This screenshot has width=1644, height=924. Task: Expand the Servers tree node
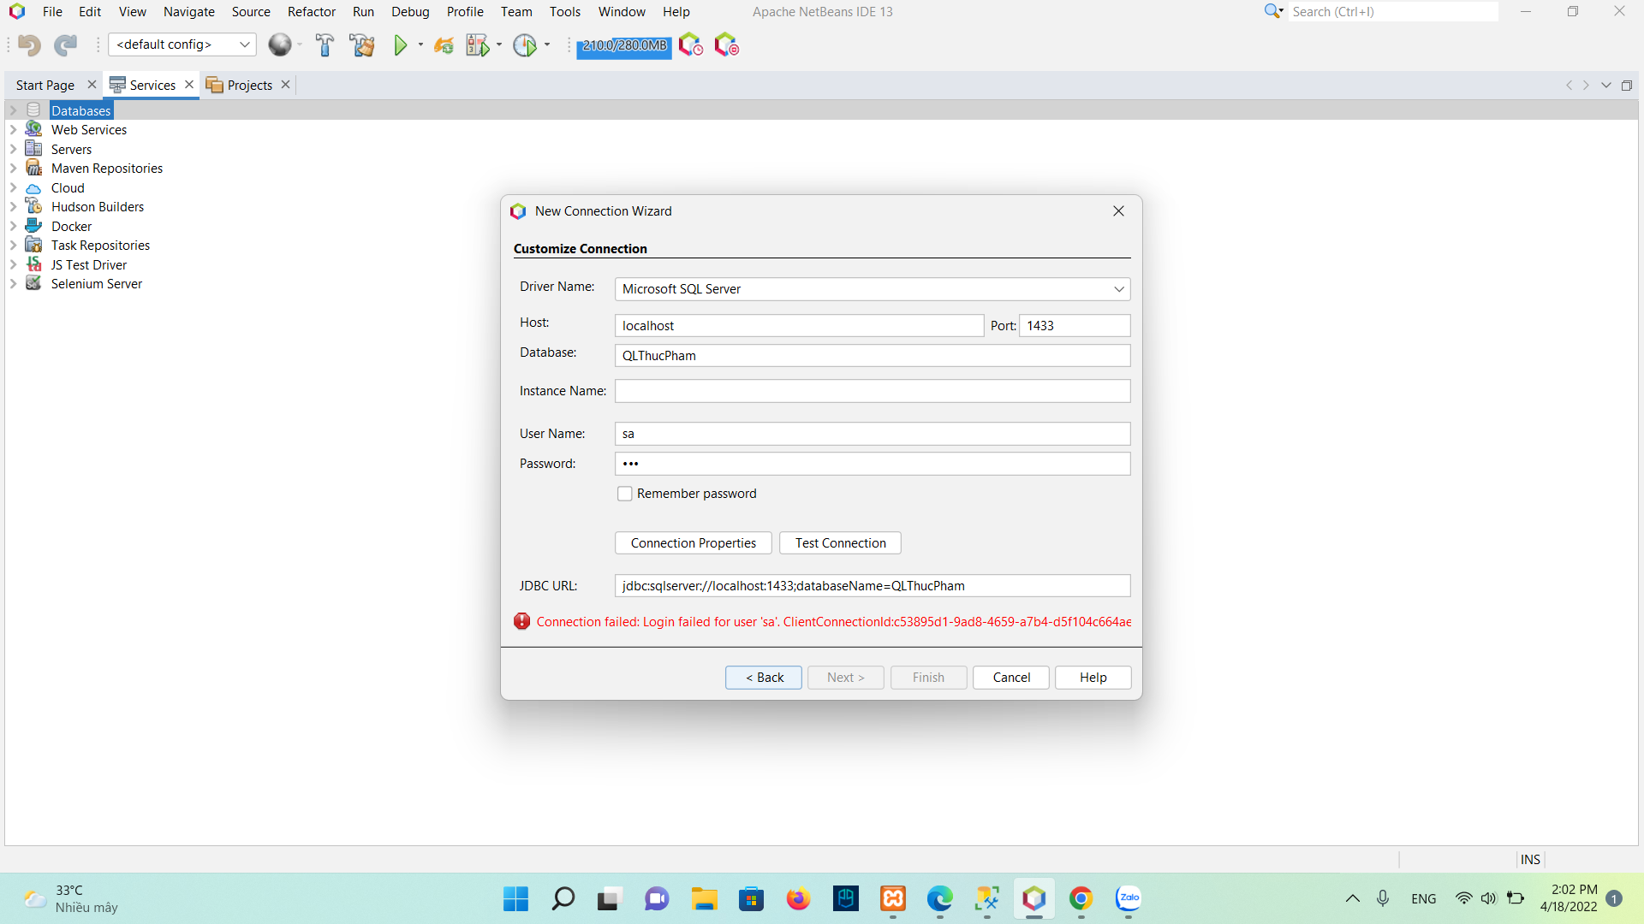click(13, 149)
